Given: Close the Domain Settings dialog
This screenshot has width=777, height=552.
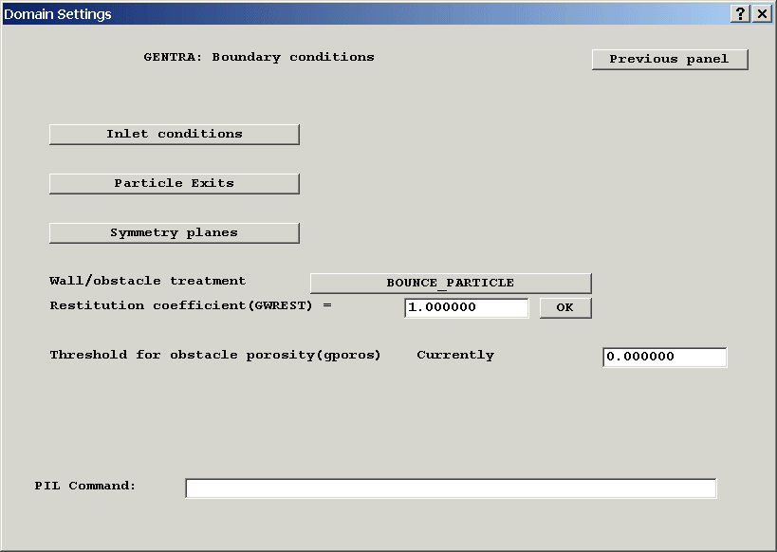Looking at the screenshot, I should click(762, 14).
